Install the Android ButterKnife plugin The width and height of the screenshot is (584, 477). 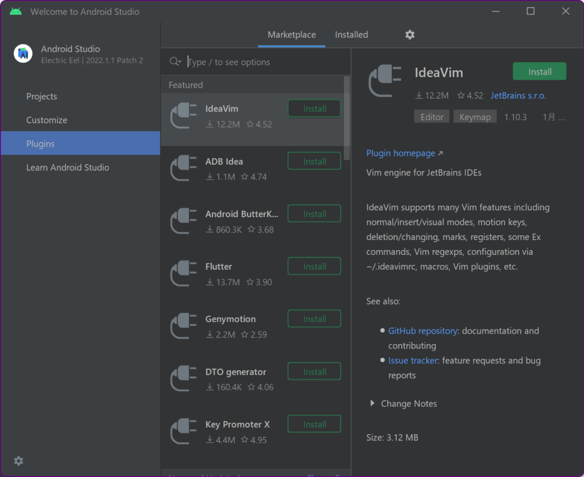[314, 214]
